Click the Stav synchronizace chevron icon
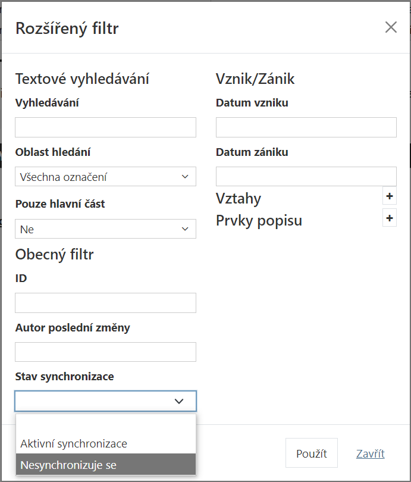411x482 pixels. [x=179, y=401]
